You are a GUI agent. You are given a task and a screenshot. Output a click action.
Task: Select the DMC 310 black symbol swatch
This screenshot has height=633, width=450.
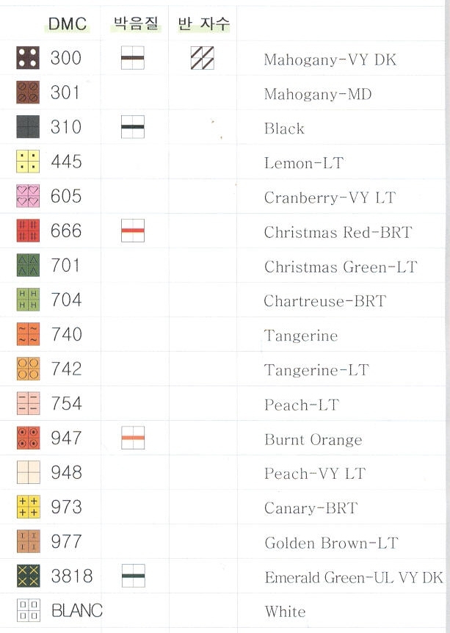28,127
